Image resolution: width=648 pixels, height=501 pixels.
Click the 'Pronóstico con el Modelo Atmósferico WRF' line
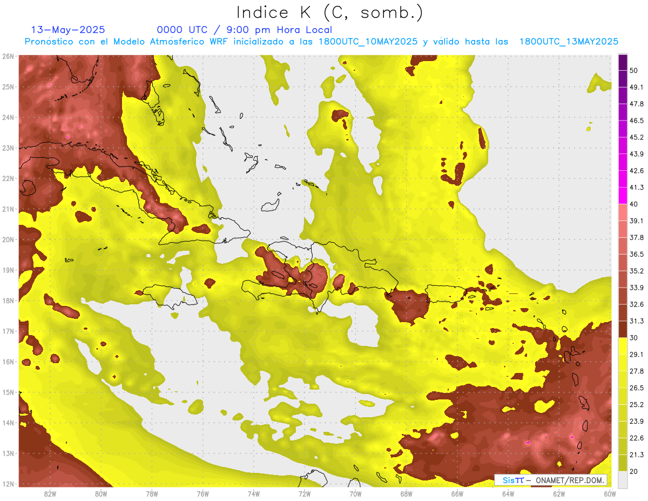(321, 42)
